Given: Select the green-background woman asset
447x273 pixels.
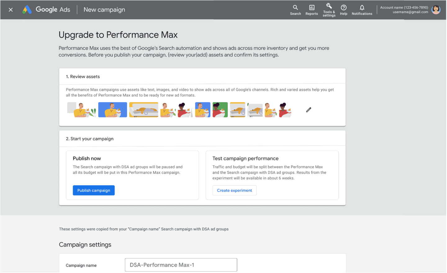Looking at the screenshot, I should tap(220, 110).
